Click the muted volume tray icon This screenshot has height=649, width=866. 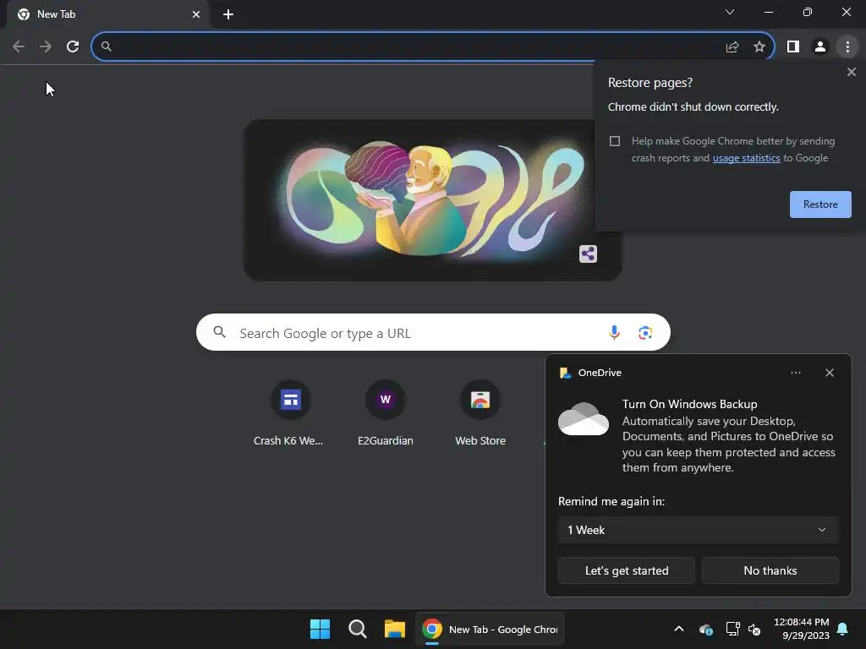(754, 629)
